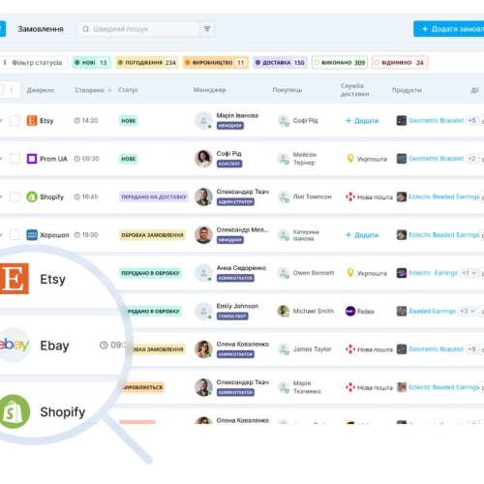This screenshot has width=484, height=484.
Task: Open the large Ebay logo in the magnifier
Action: pos(14,345)
